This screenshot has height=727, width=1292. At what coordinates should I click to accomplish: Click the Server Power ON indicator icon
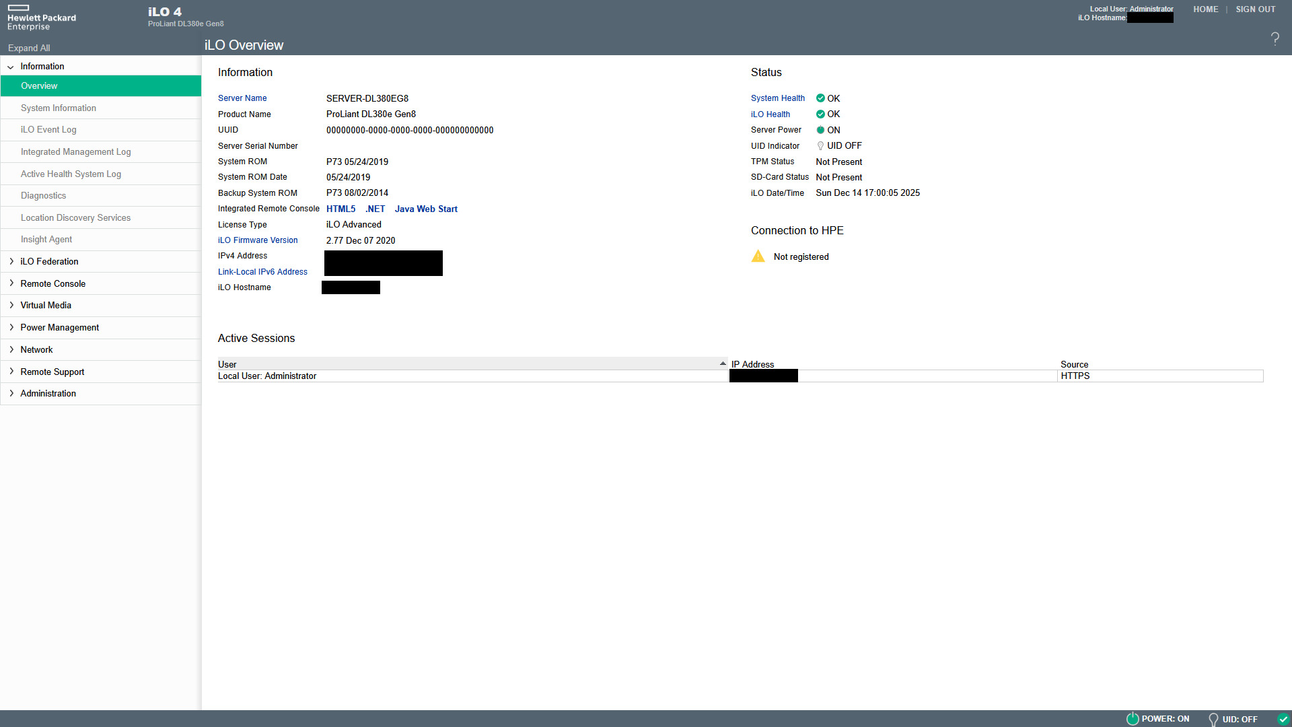click(820, 130)
